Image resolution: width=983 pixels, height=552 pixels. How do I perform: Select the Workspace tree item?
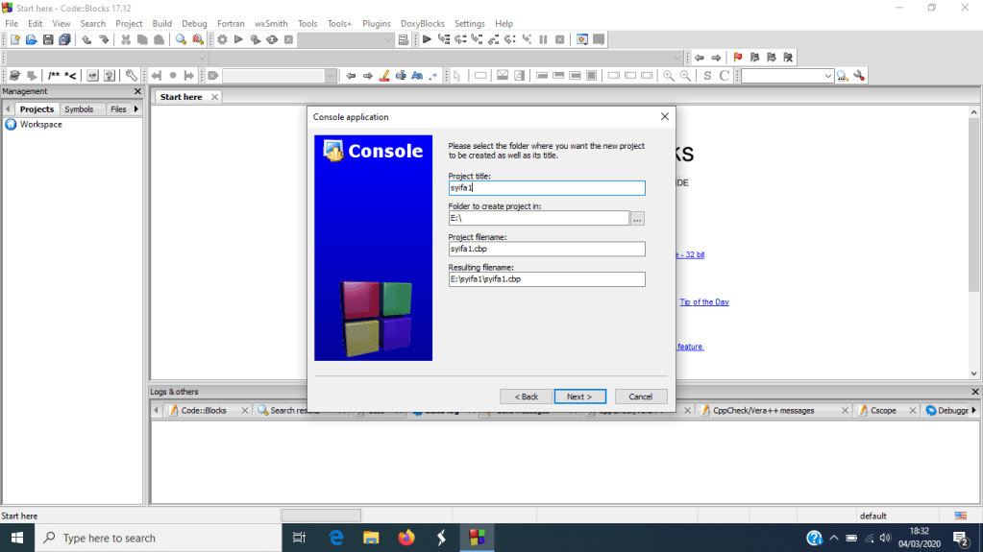pos(40,125)
